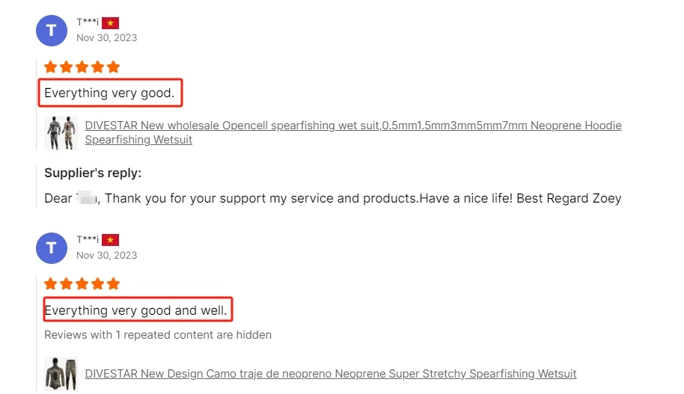Click the first review's five-star rating
Image resolution: width=684 pixels, height=394 pixels.
click(x=82, y=67)
